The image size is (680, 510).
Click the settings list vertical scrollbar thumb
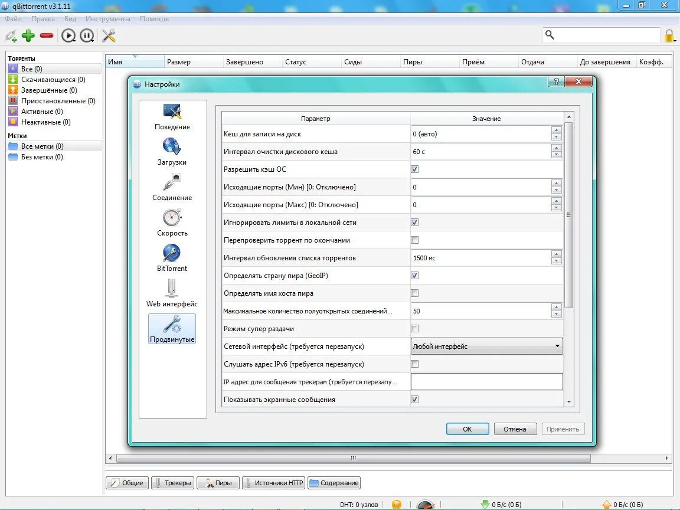coord(569,215)
